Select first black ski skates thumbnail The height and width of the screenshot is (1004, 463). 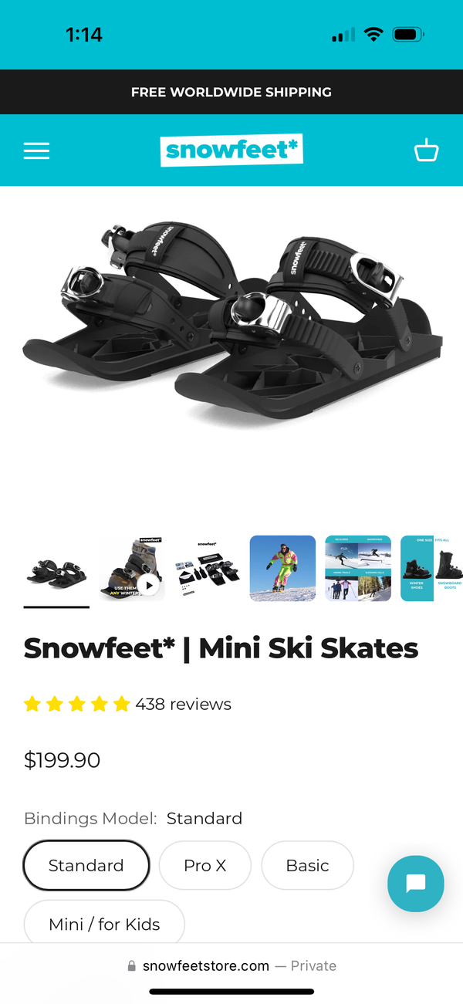coord(56,568)
